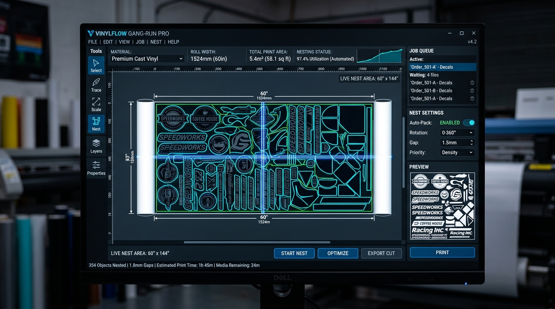555x309 pixels.
Task: Click the green ENABLED status text
Action: [450, 123]
